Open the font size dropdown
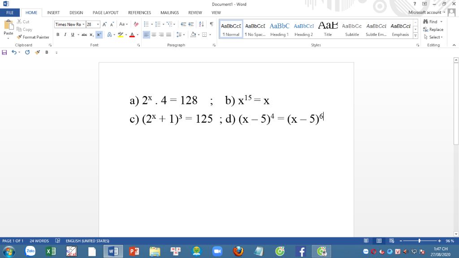 click(x=98, y=24)
